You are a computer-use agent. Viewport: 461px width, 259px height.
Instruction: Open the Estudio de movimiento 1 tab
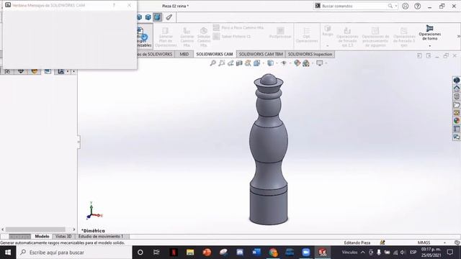(101, 237)
